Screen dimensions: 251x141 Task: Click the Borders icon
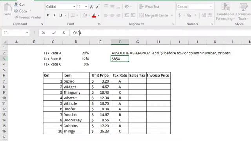(72, 15)
